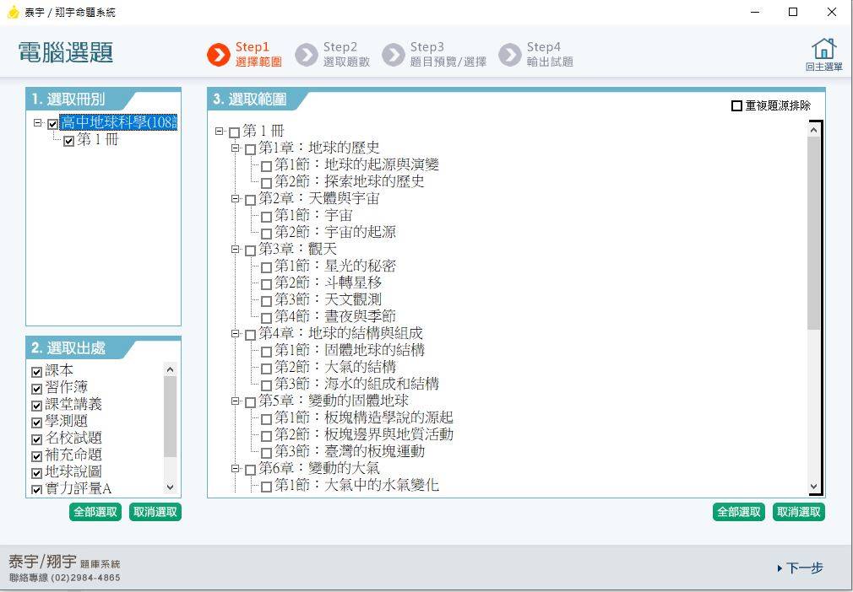Uncheck 課本 source checkbox
Image resolution: width=853 pixels, height=592 pixels.
click(37, 372)
